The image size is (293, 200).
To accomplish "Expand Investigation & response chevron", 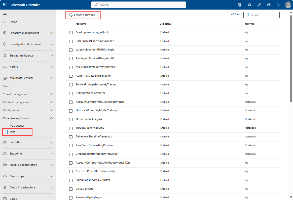I will (52, 44).
